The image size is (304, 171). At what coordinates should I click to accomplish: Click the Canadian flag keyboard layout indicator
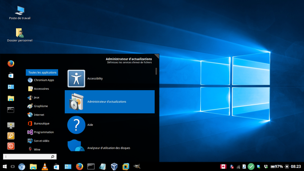tap(223, 167)
